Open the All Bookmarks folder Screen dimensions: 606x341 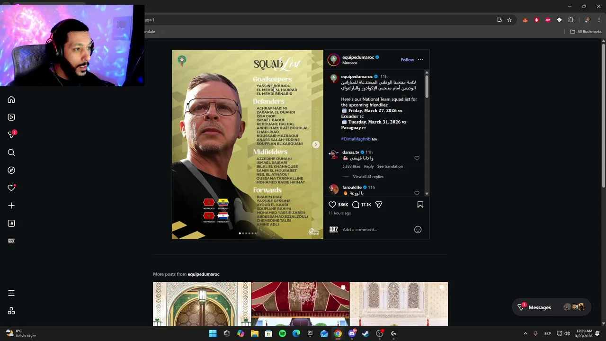tap(586, 32)
